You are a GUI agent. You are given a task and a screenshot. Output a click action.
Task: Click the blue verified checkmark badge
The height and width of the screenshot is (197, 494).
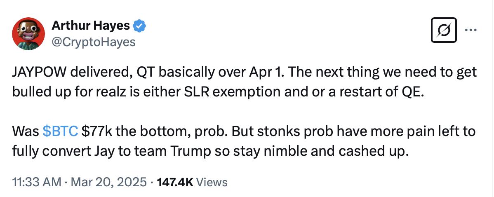coord(139,26)
